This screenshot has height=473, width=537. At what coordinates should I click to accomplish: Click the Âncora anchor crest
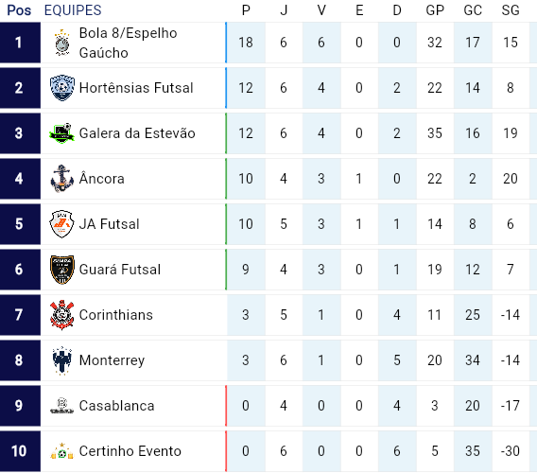(62, 179)
